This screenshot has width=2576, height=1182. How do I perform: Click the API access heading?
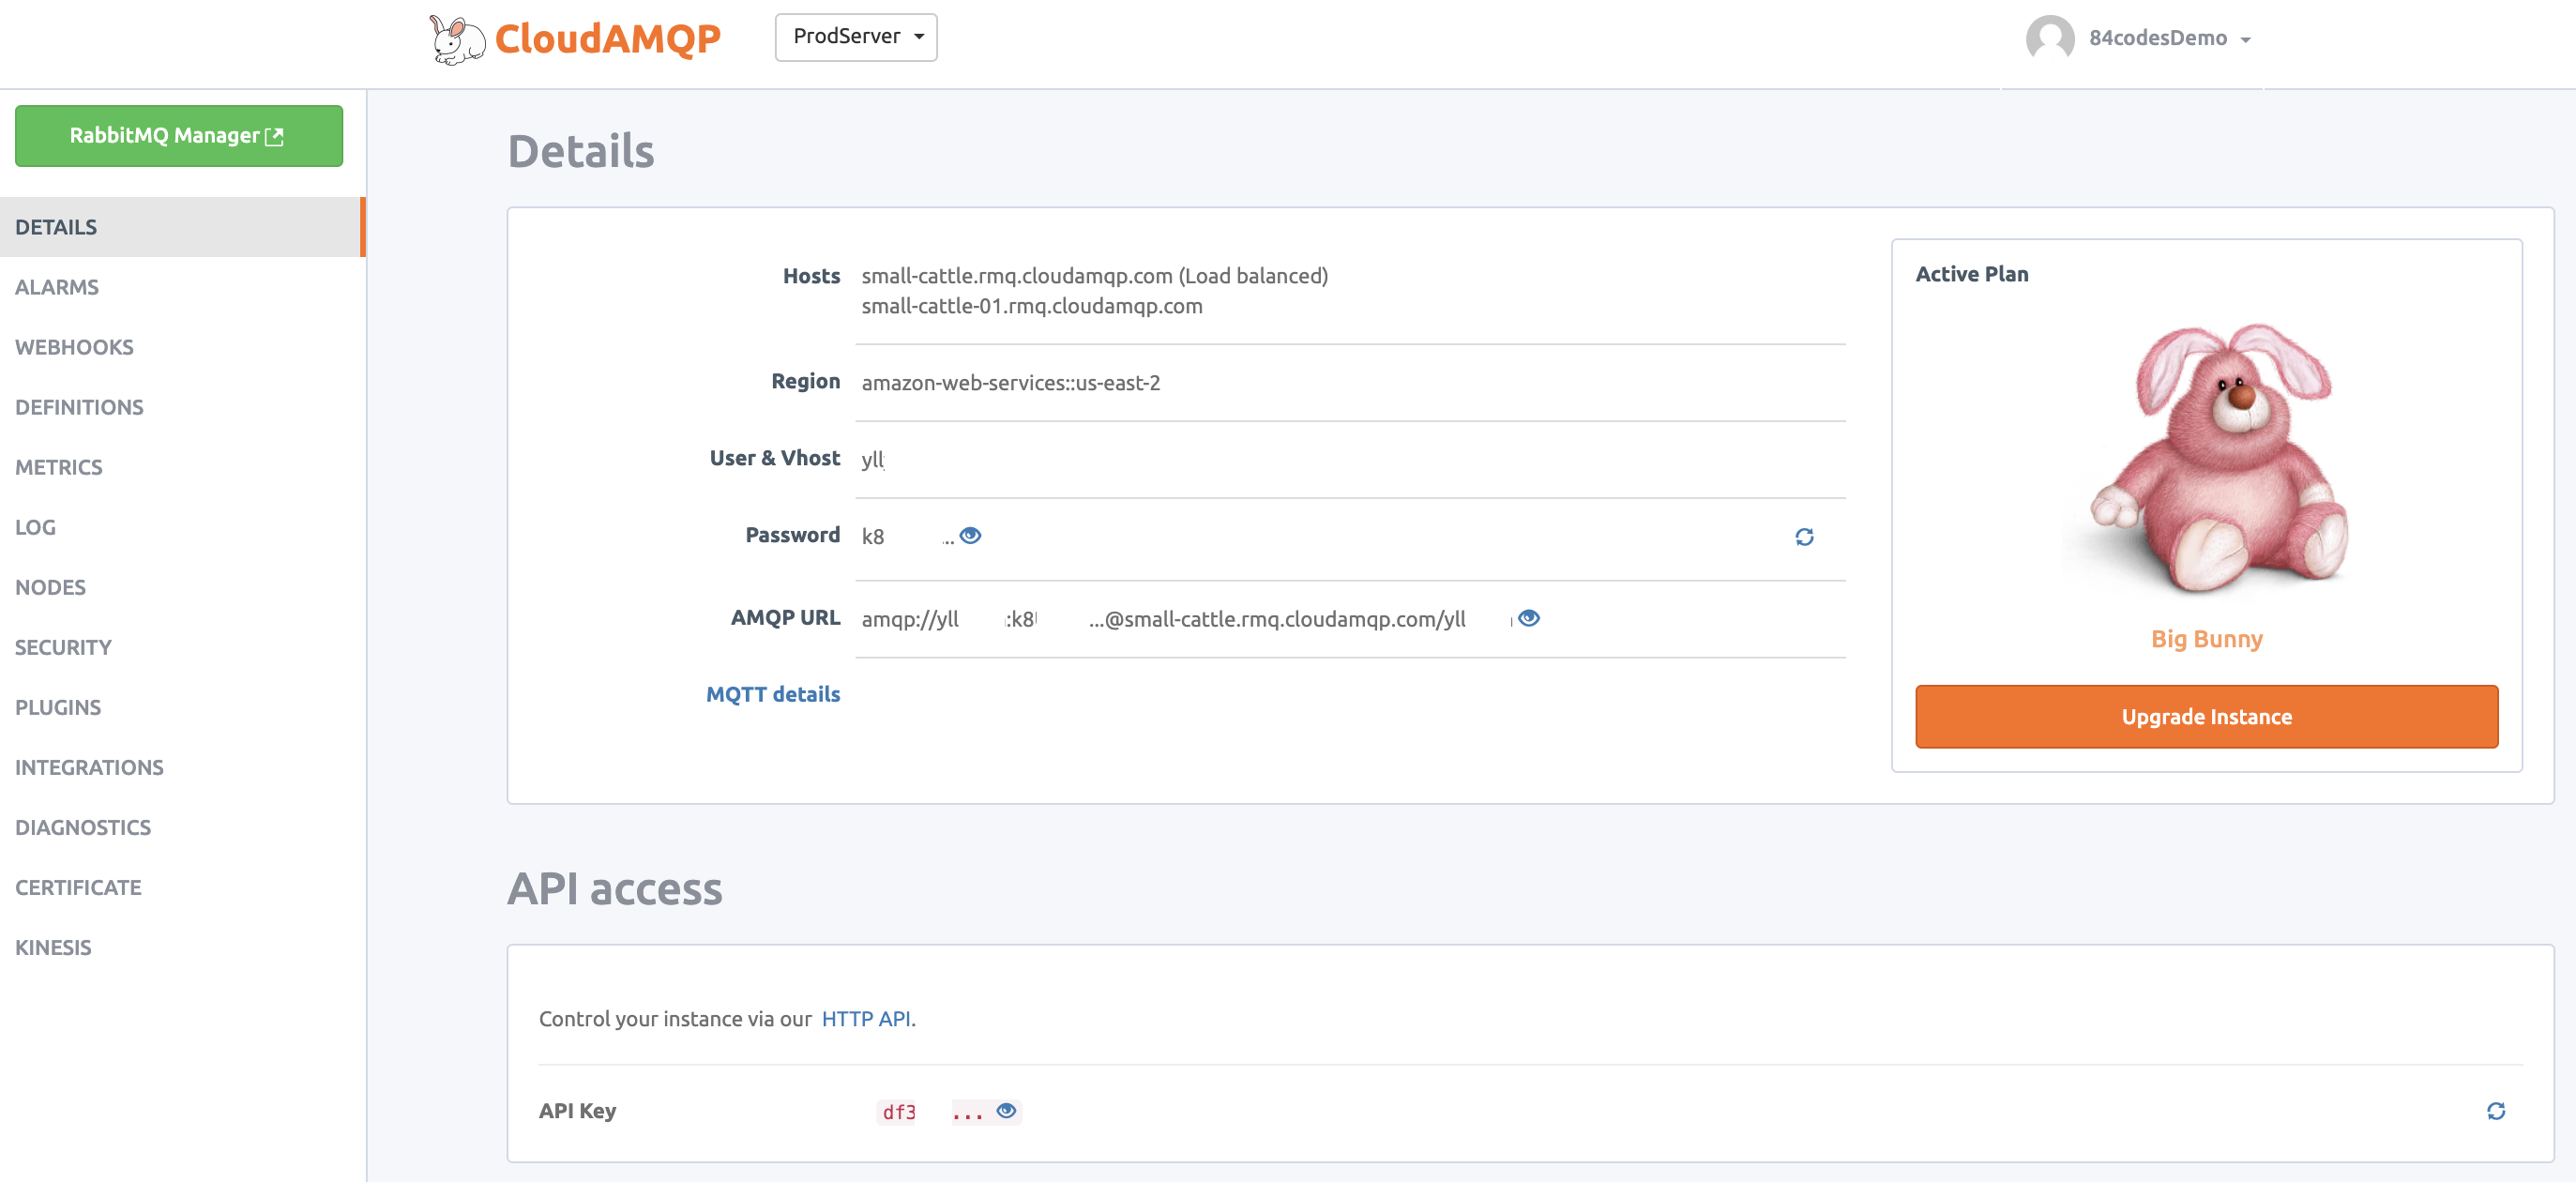coord(614,889)
